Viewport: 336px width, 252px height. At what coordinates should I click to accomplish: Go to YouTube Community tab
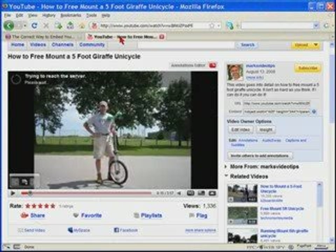[x=92, y=45]
